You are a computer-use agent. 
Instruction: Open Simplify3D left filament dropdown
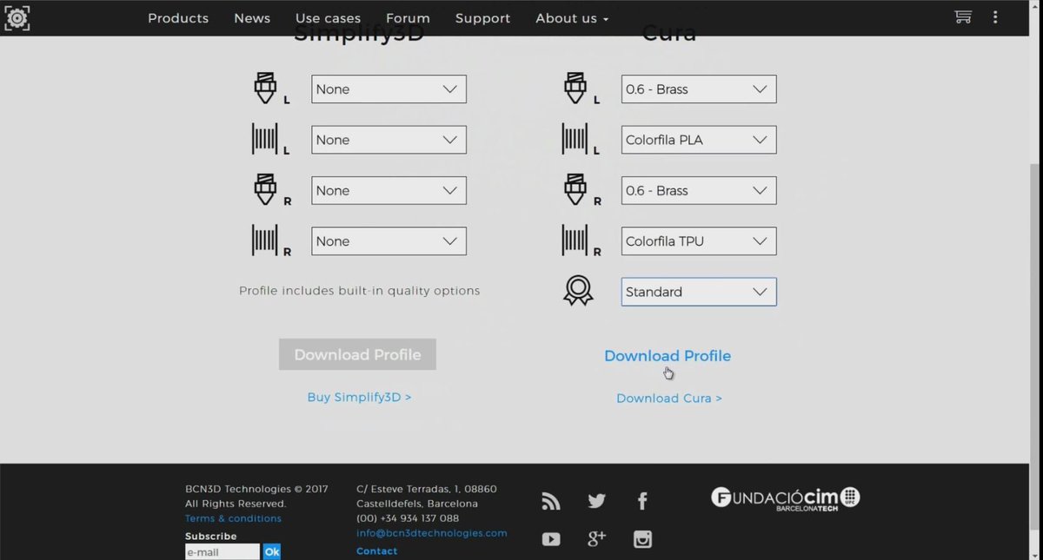[389, 140]
